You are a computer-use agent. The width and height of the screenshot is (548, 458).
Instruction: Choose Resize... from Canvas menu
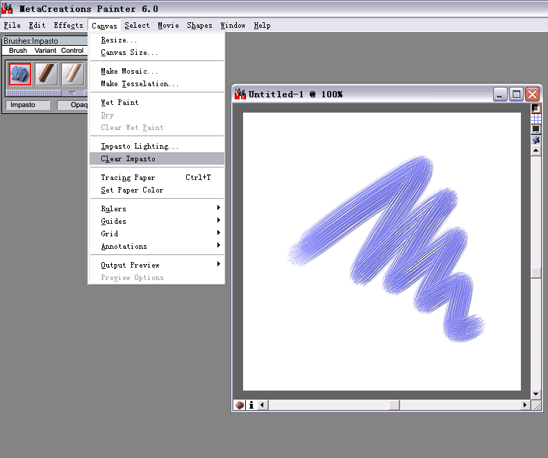point(156,40)
